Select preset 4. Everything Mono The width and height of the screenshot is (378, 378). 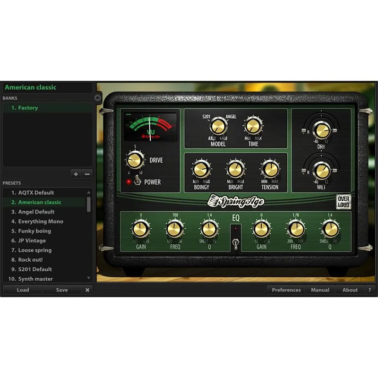[x=44, y=221]
